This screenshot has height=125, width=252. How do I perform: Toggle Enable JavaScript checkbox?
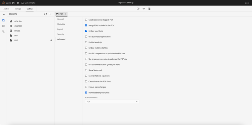86,42
